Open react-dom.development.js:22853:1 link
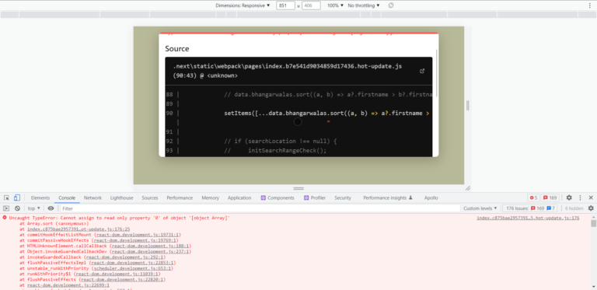This screenshot has width=597, height=290. [132, 263]
